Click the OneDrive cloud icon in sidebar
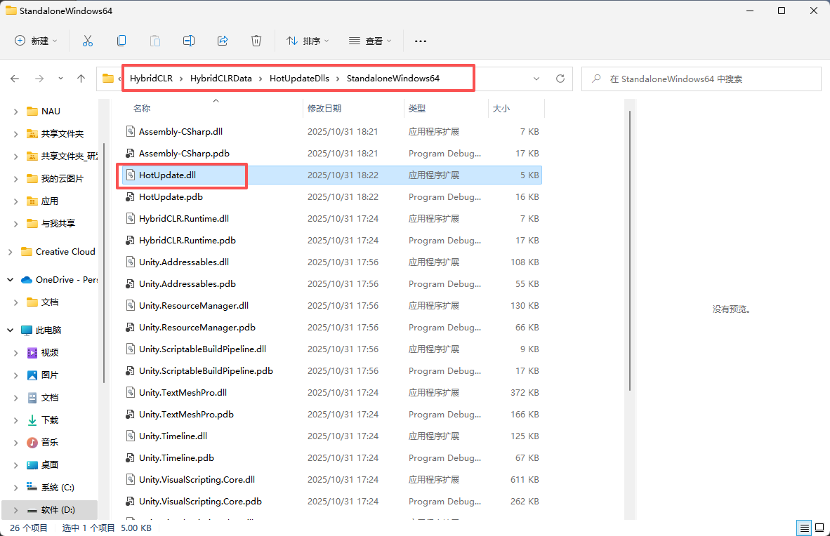Screen dimensions: 830x536 [x=27, y=279]
